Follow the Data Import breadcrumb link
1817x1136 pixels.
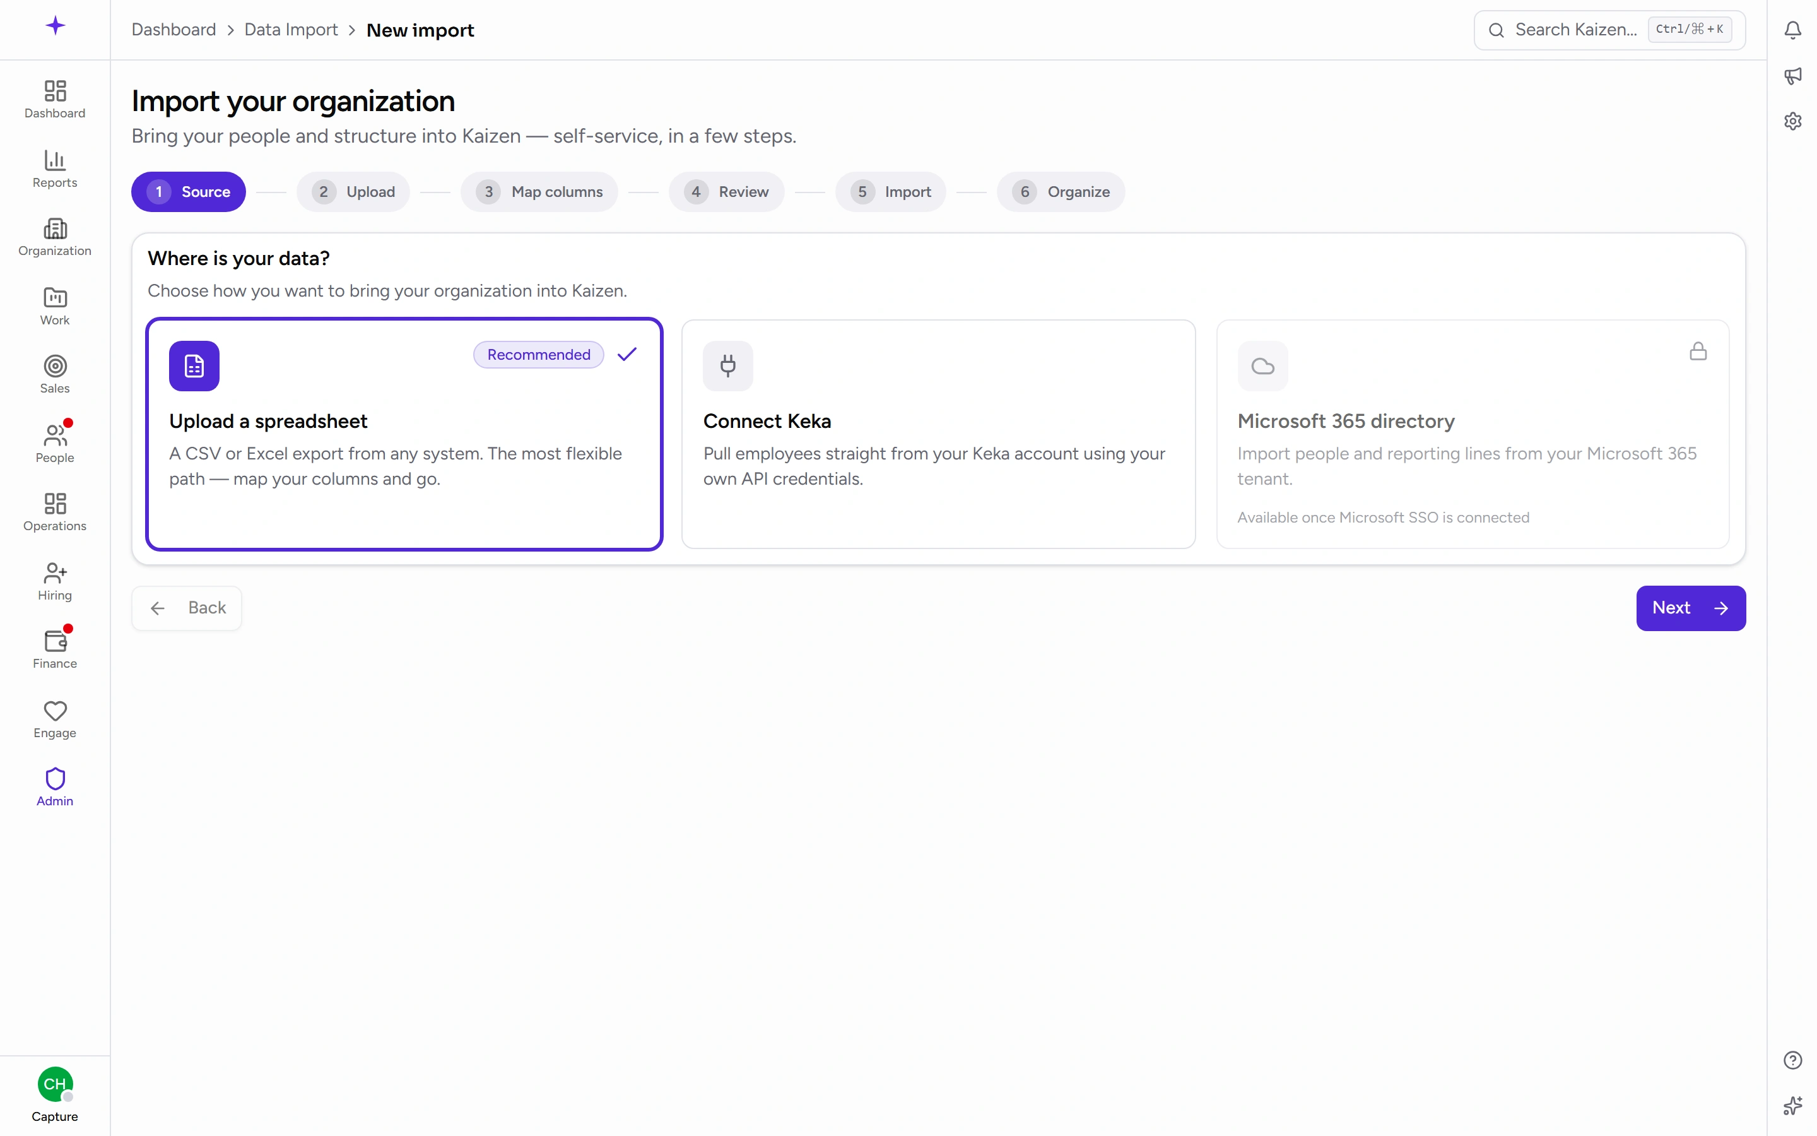click(x=291, y=30)
